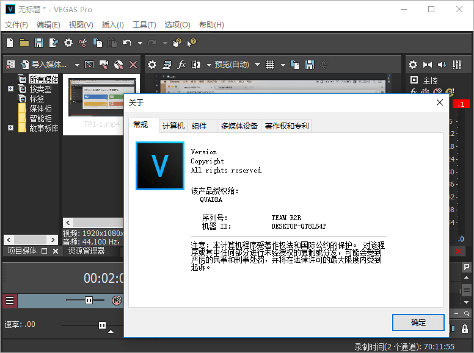The height and width of the screenshot is (353, 474).
Task: Activate the What's This help cursor icon
Action: pos(192,43)
